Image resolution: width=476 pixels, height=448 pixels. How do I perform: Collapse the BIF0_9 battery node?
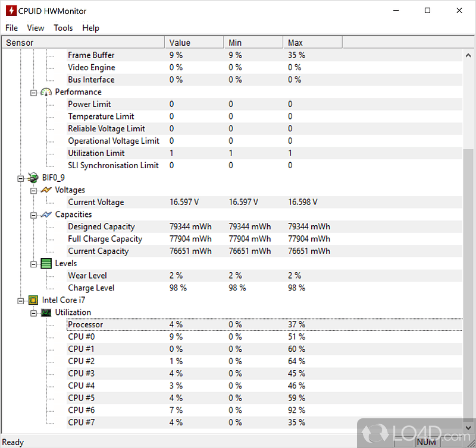coord(20,178)
